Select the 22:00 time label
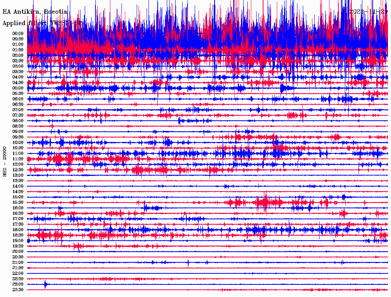This screenshot has width=391, height=297. coord(18,273)
